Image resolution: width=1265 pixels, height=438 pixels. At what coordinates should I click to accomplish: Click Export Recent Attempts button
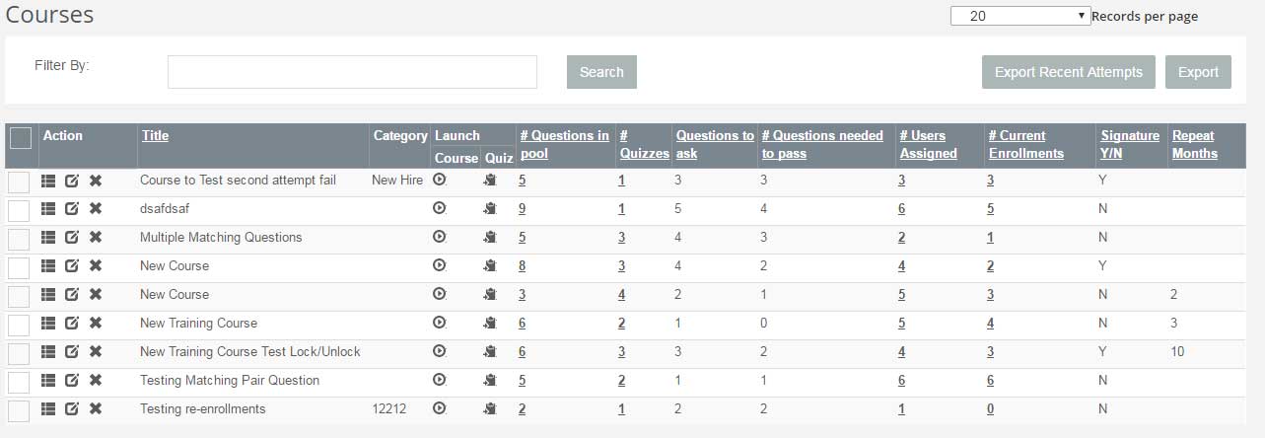click(x=1069, y=72)
